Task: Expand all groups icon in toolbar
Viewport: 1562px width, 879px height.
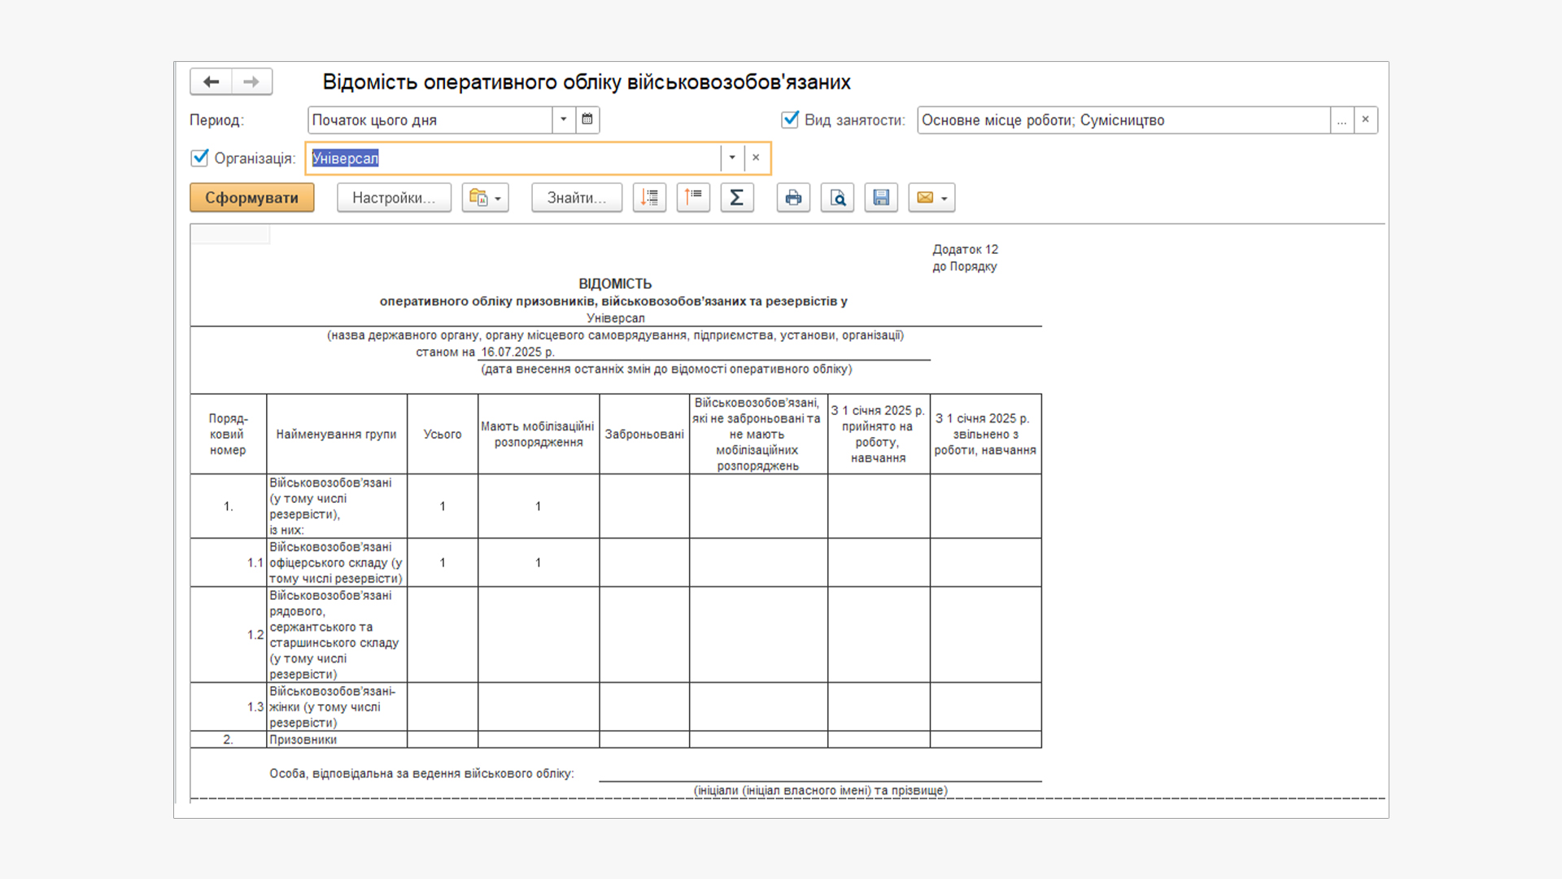Action: tap(649, 198)
